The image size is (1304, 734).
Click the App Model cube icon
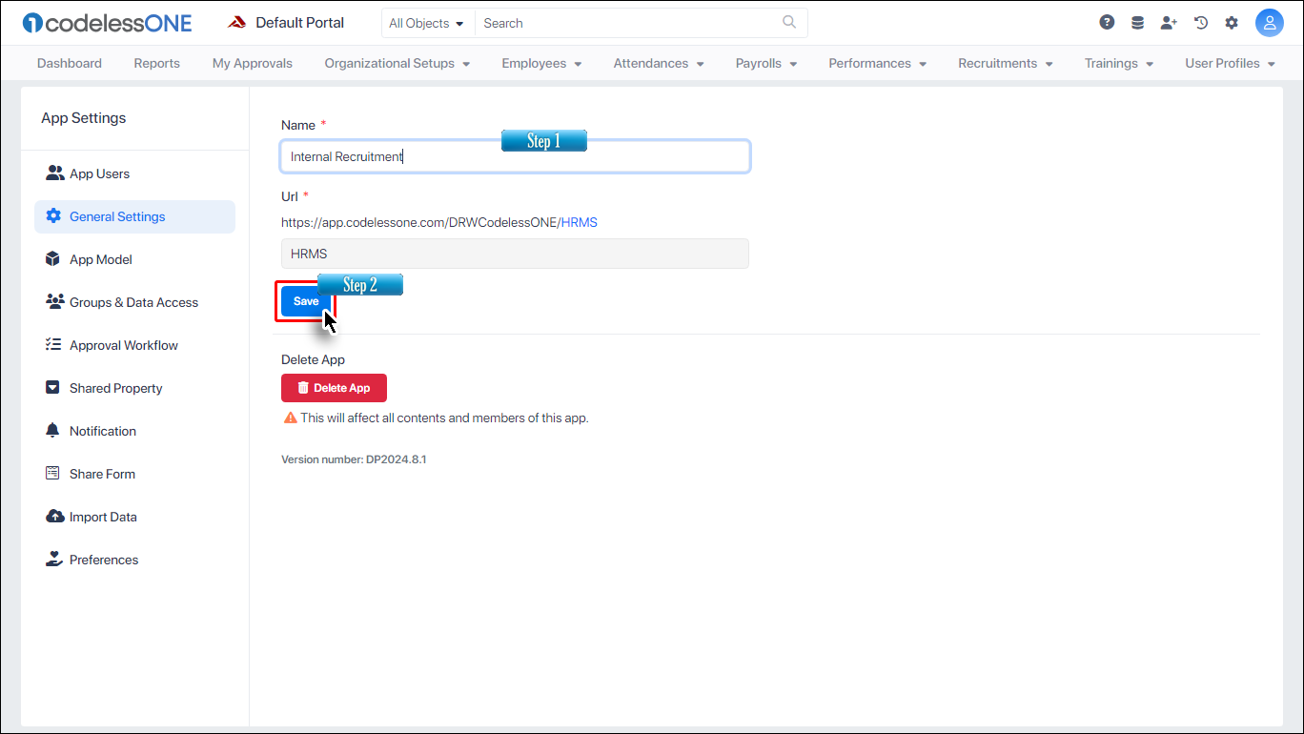[x=53, y=259]
